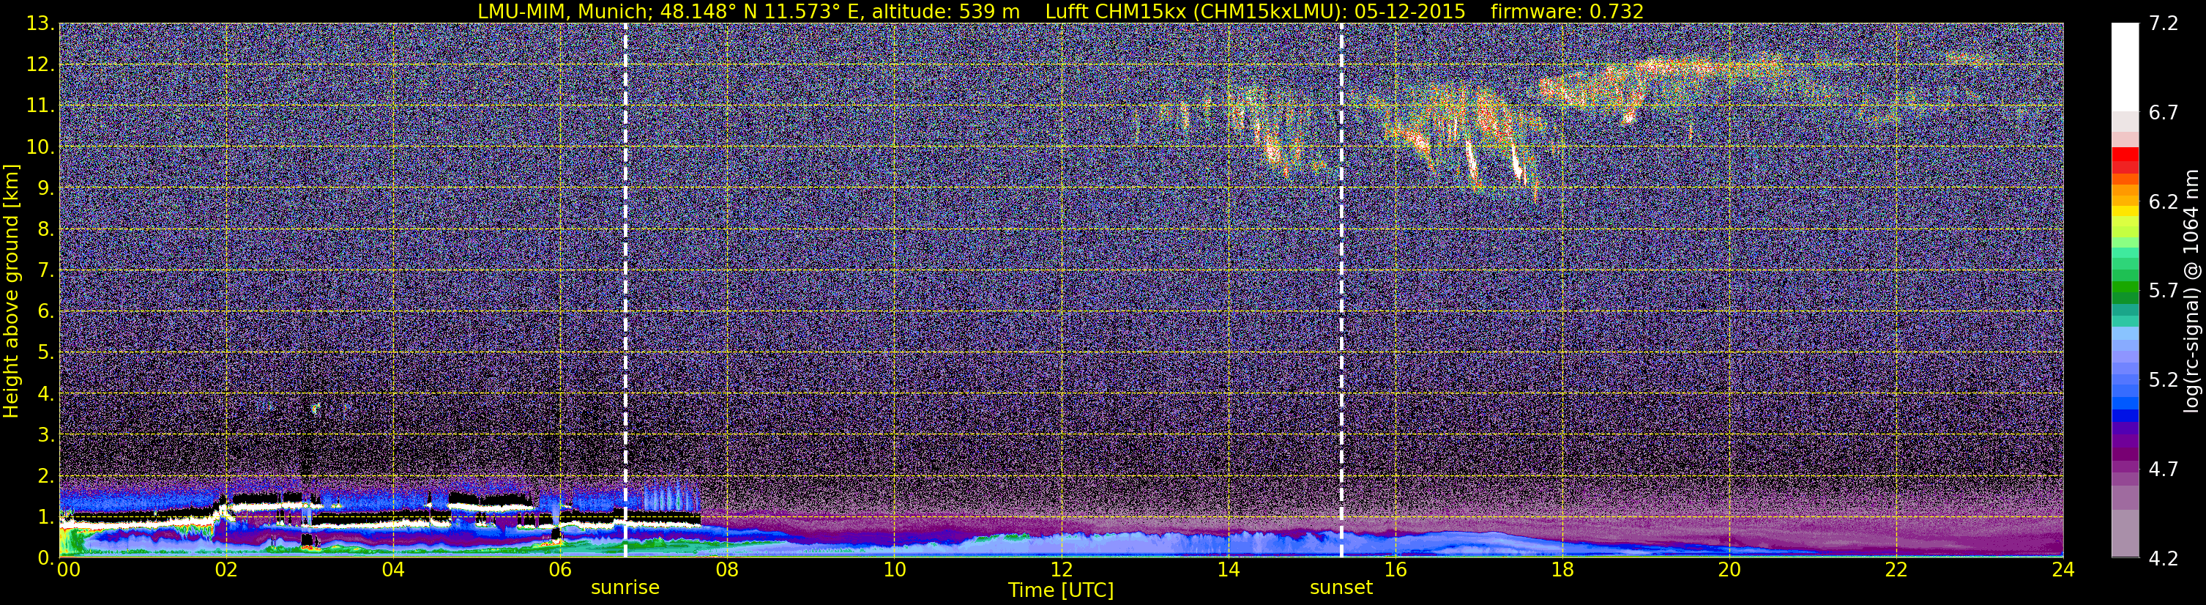Click the sunrise dashed vertical line

[x=625, y=289]
